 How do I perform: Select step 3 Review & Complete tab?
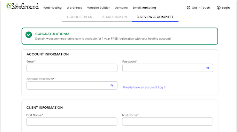click(x=155, y=17)
